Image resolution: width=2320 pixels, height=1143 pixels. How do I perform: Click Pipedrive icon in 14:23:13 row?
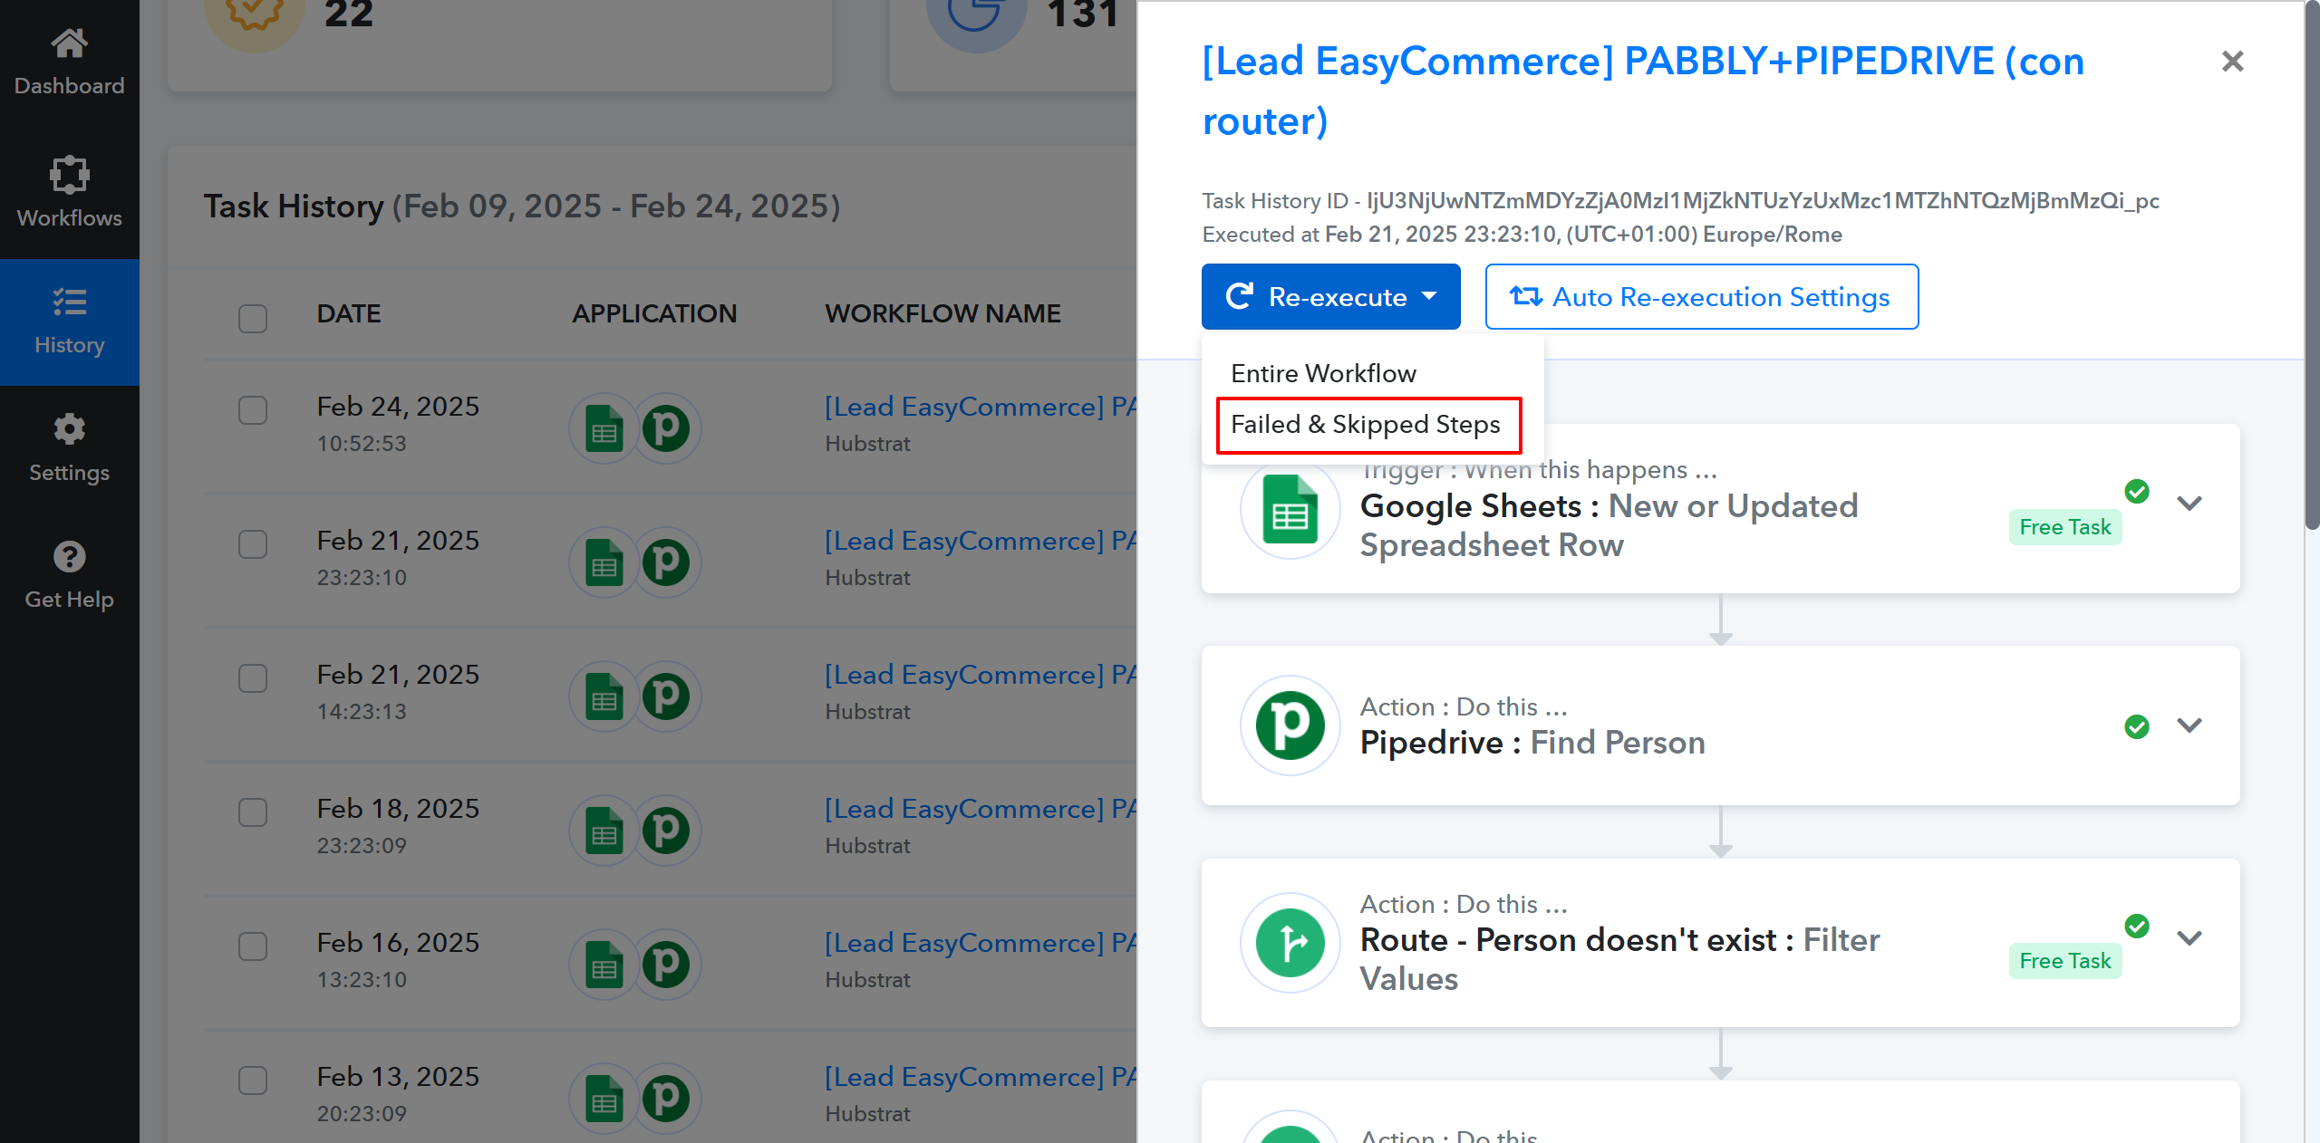tap(666, 696)
